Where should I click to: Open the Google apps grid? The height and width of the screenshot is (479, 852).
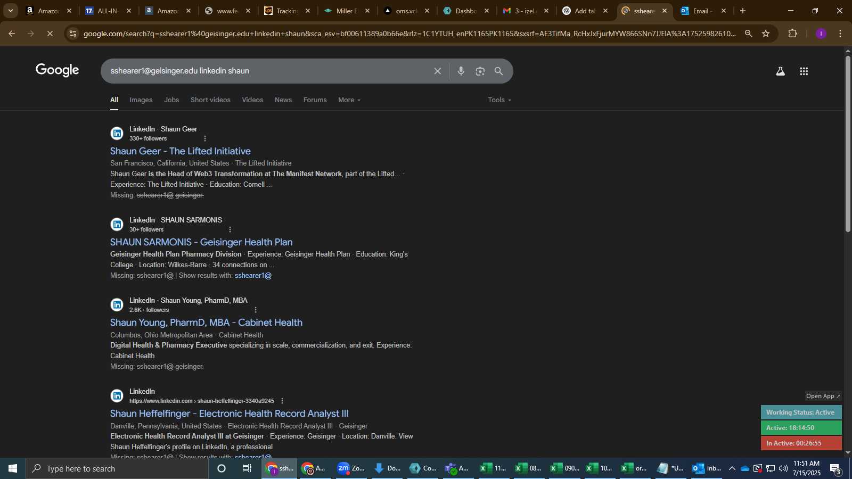[804, 71]
